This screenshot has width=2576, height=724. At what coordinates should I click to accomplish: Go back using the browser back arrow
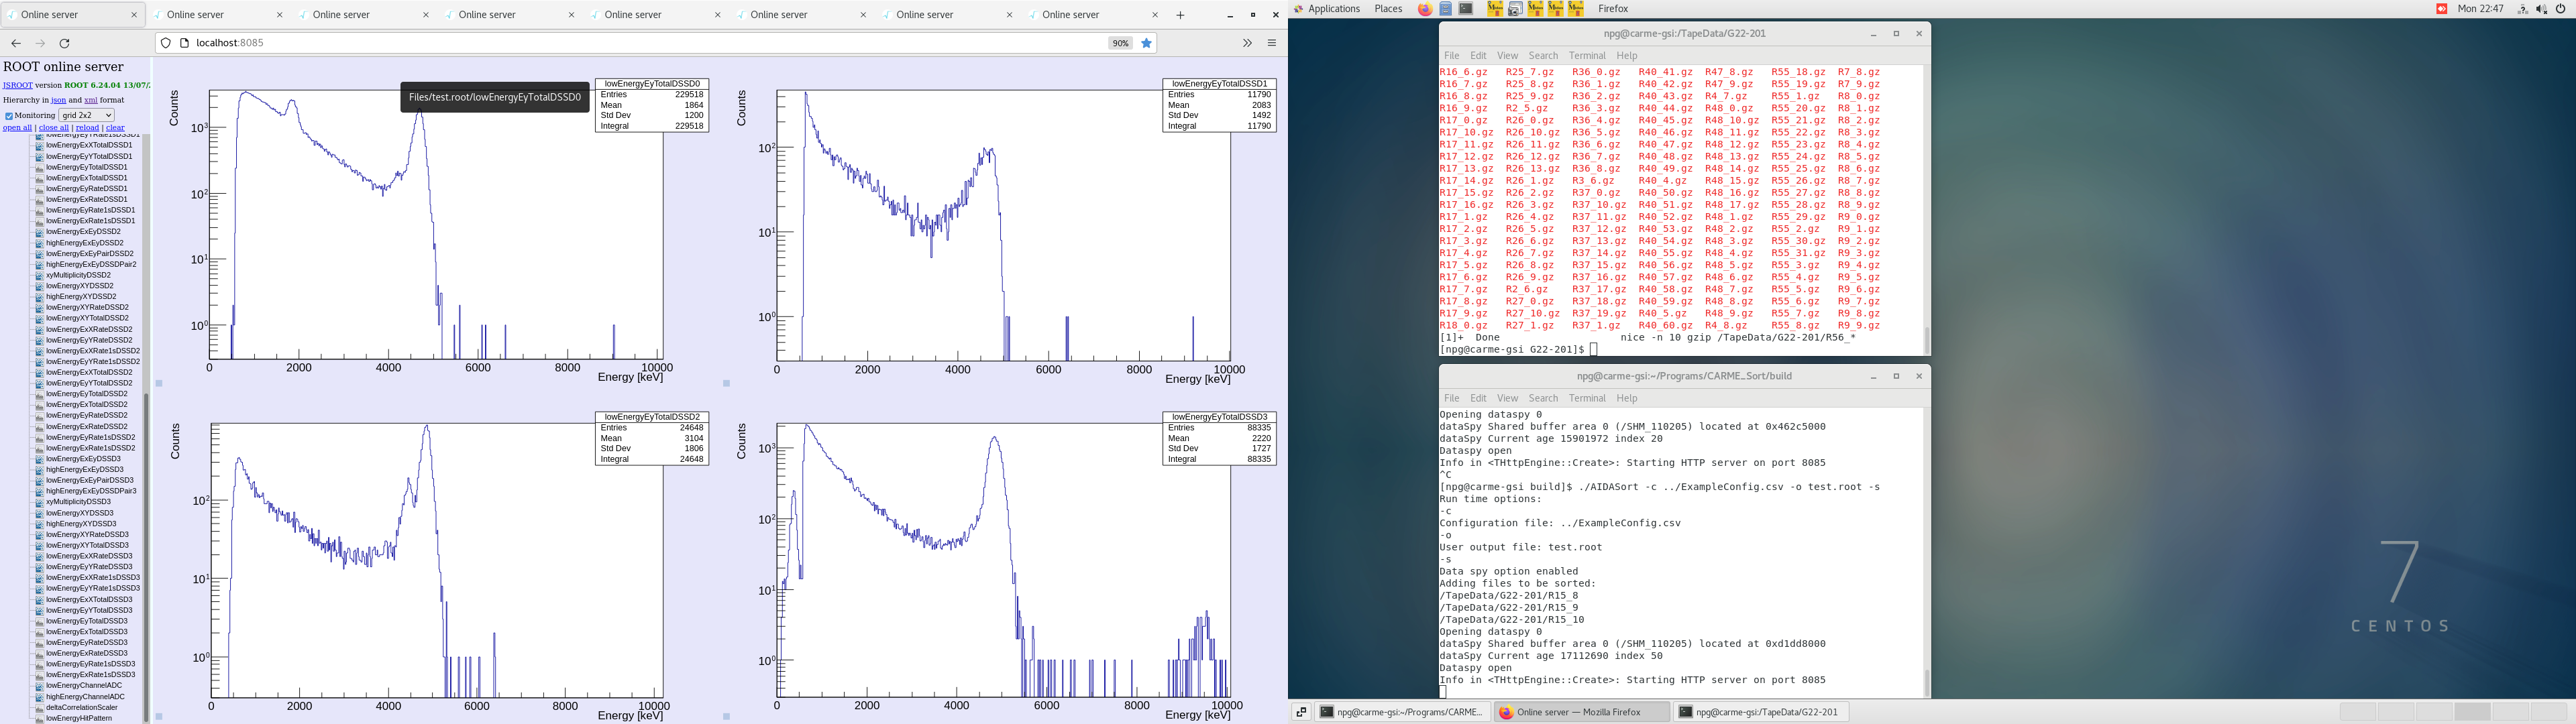pos(16,44)
